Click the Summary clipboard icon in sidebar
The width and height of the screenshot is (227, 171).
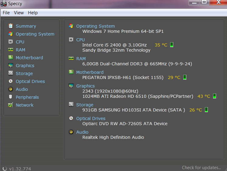[11, 26]
